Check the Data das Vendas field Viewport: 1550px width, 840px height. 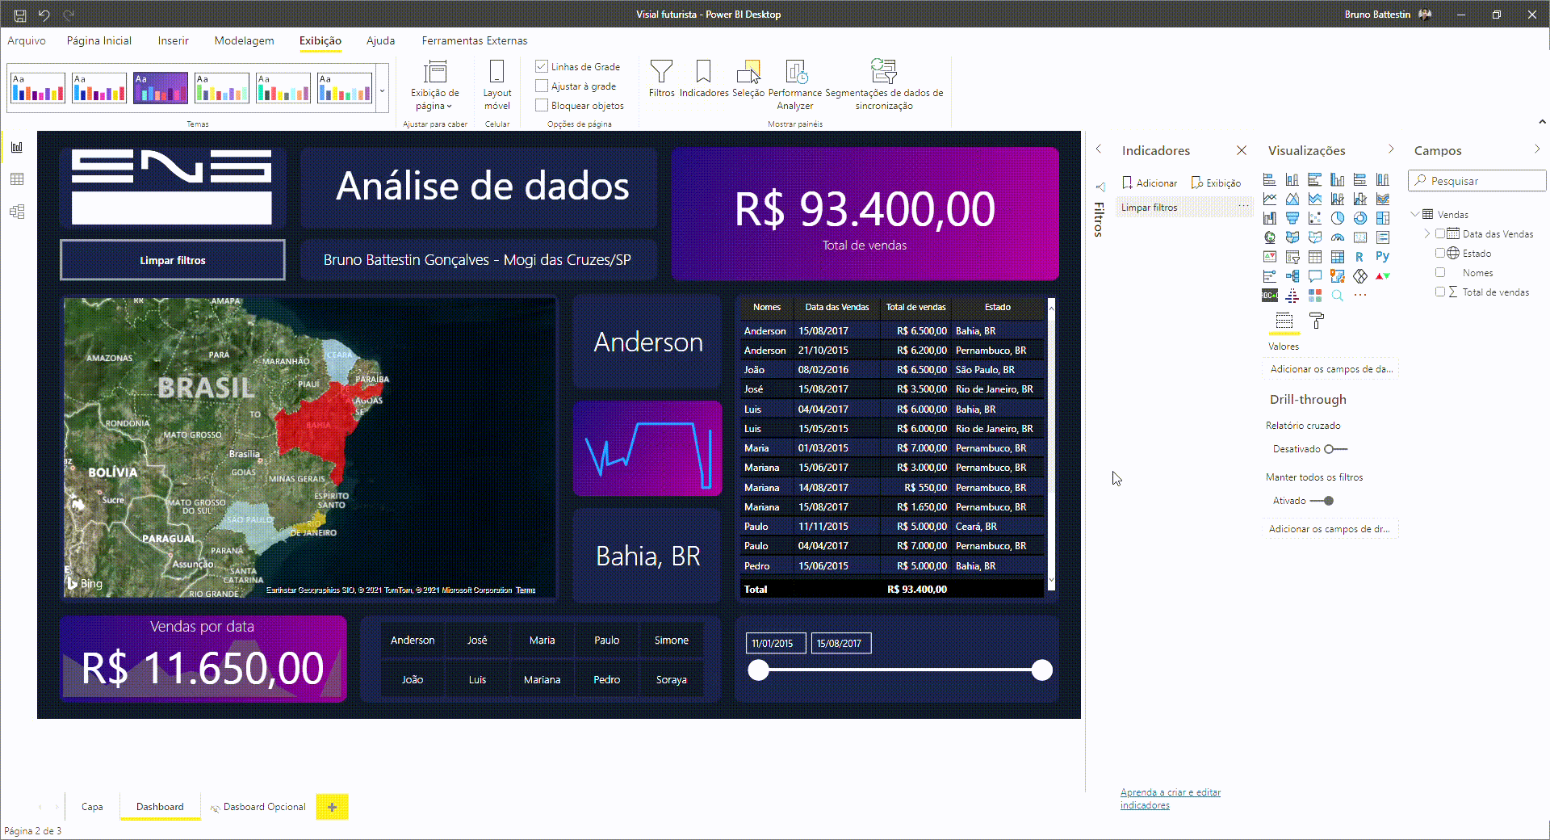[x=1440, y=233]
